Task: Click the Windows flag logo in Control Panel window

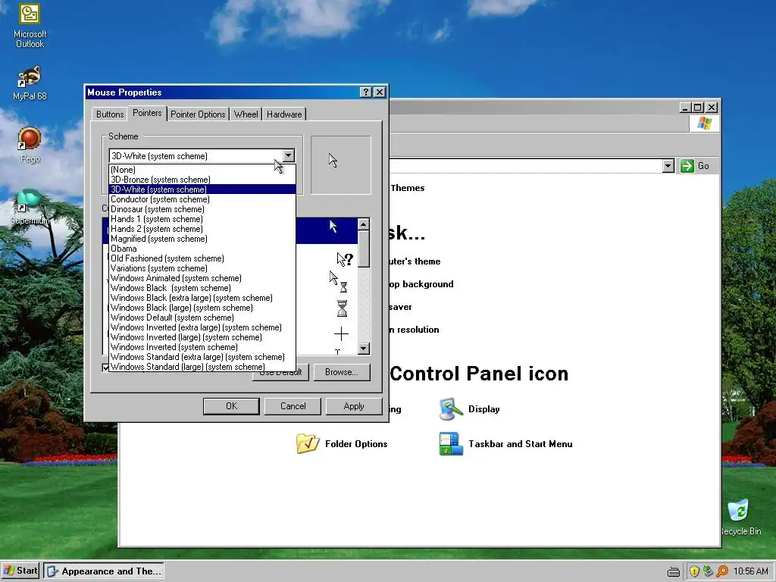Action: pos(704,124)
